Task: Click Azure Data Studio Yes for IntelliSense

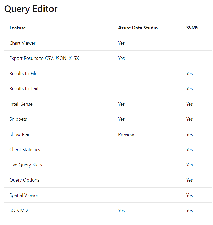Action: (x=121, y=104)
